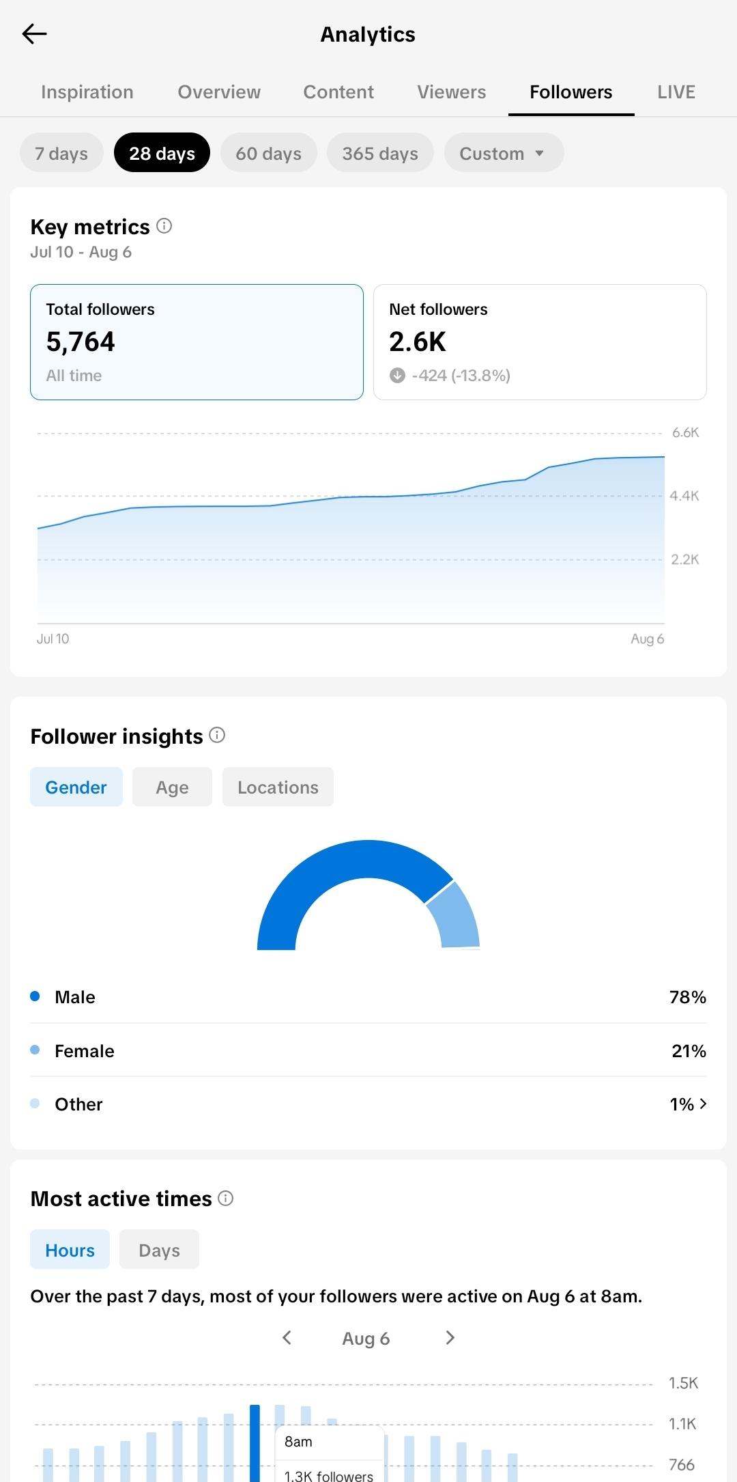Tap the back arrow icon

[34, 33]
